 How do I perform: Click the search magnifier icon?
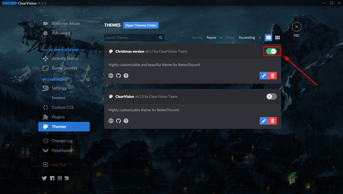coord(161,38)
